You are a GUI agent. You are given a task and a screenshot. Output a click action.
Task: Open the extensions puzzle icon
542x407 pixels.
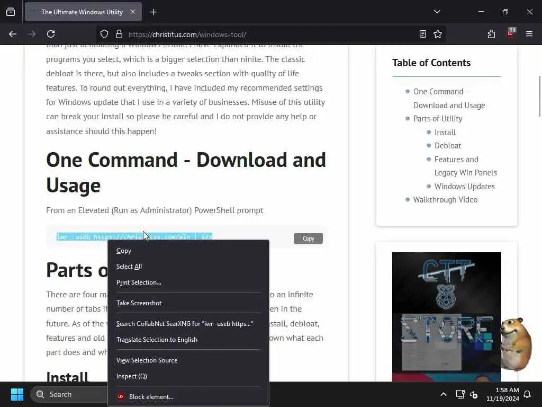click(x=491, y=34)
